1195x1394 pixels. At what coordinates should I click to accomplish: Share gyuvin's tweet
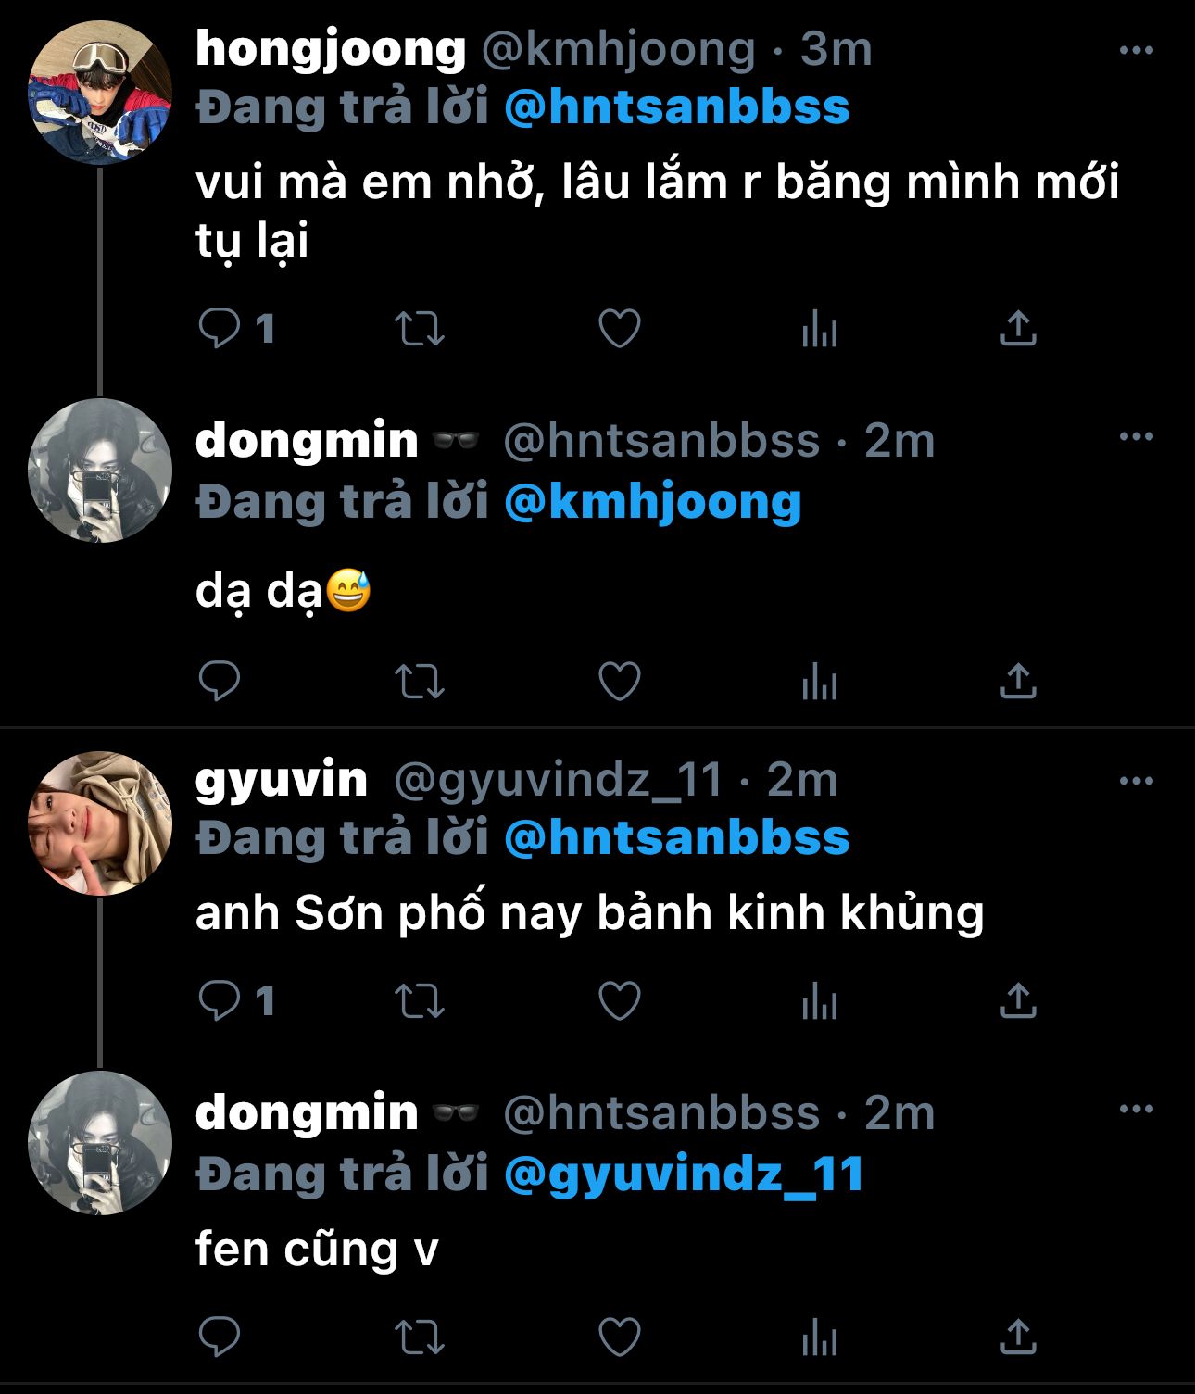pyautogui.click(x=1017, y=1001)
